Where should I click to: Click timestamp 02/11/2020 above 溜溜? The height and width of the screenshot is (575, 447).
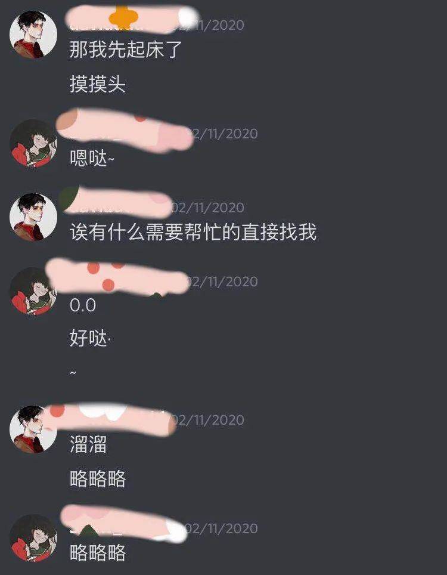point(208,420)
